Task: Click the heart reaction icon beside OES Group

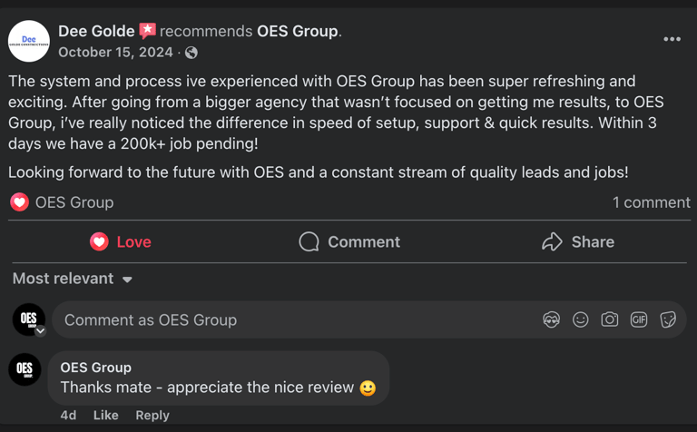Action: [19, 202]
